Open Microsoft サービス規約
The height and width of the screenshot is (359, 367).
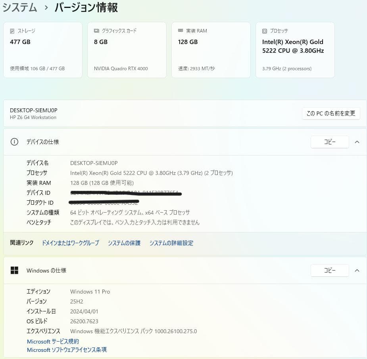click(x=53, y=341)
